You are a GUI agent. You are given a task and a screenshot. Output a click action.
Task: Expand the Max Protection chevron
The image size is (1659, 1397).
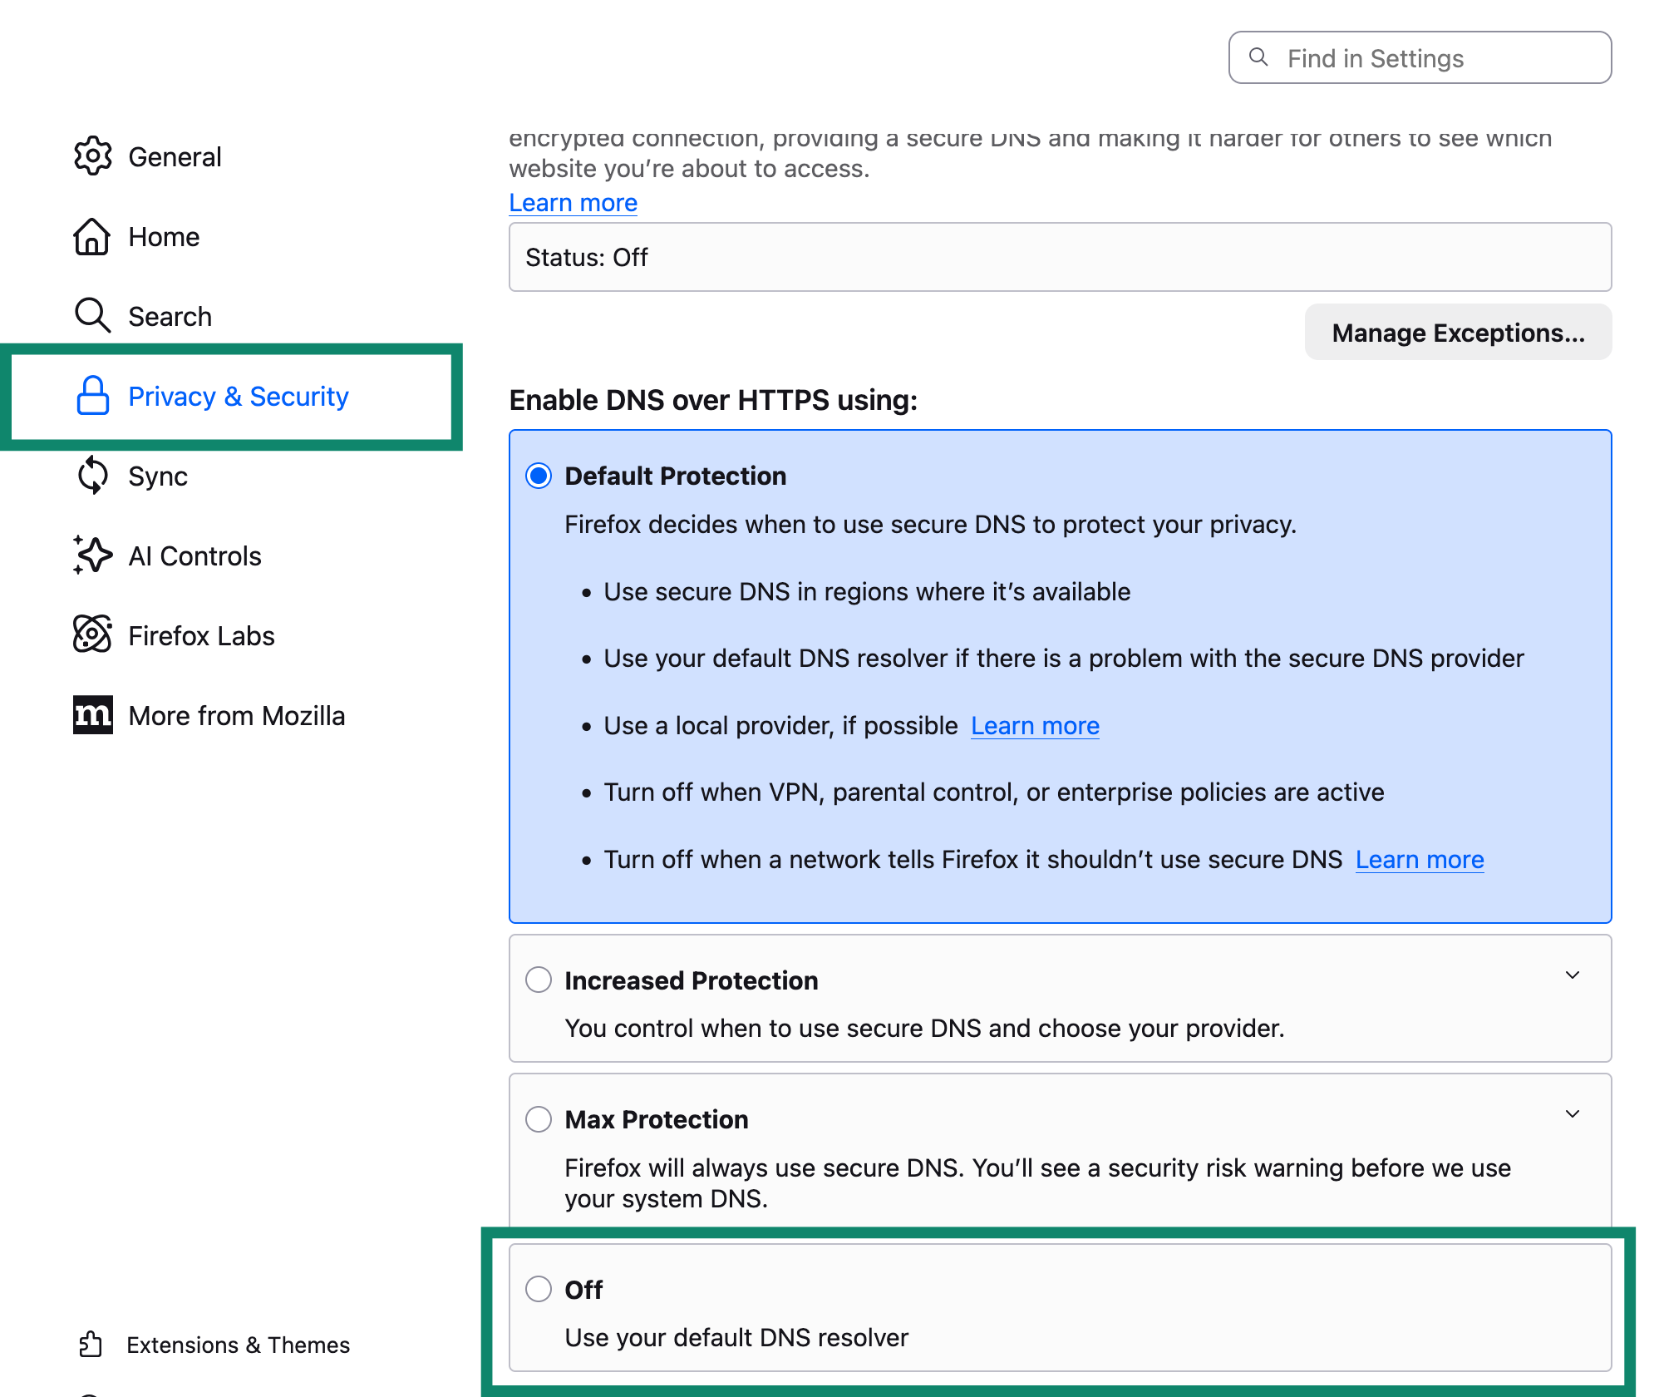click(1573, 1113)
